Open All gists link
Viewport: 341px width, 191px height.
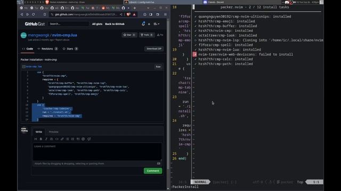(97, 24)
